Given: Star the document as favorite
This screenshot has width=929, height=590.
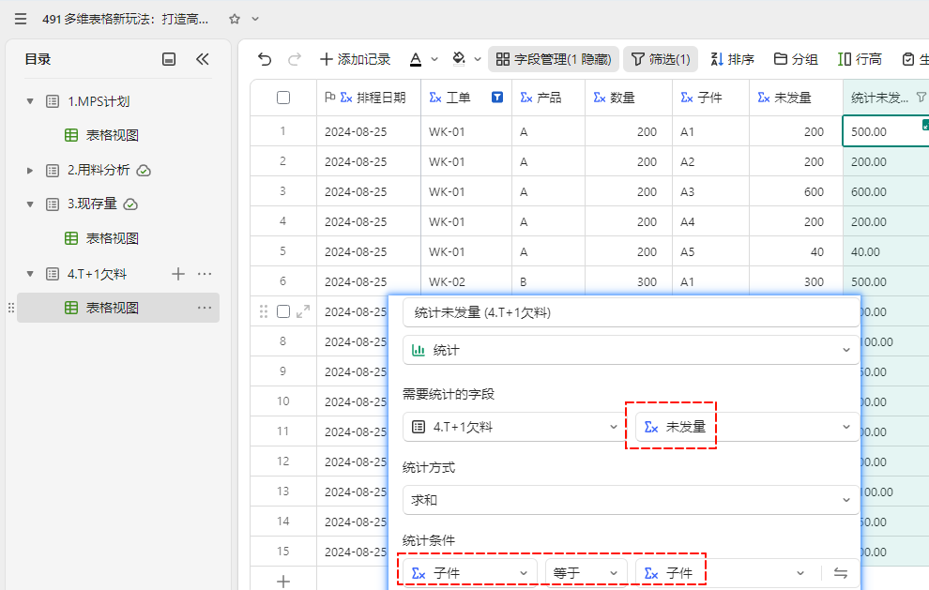Looking at the screenshot, I should point(235,19).
